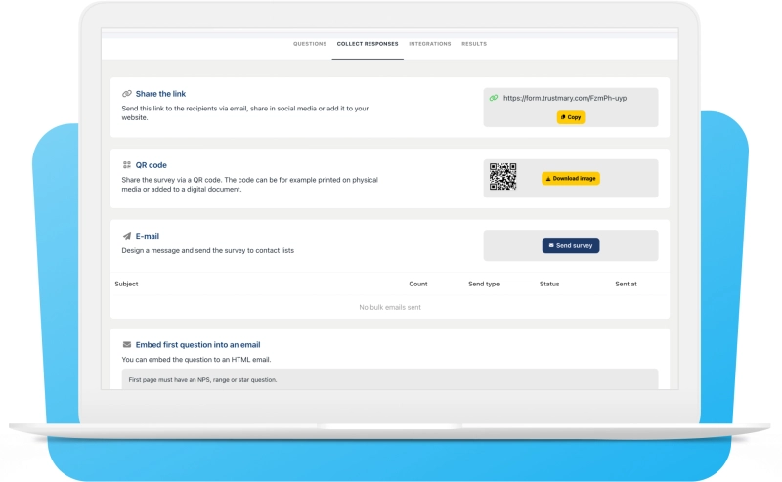Viewport: 782px width, 482px height.
Task: Click the Status column header
Action: (549, 284)
